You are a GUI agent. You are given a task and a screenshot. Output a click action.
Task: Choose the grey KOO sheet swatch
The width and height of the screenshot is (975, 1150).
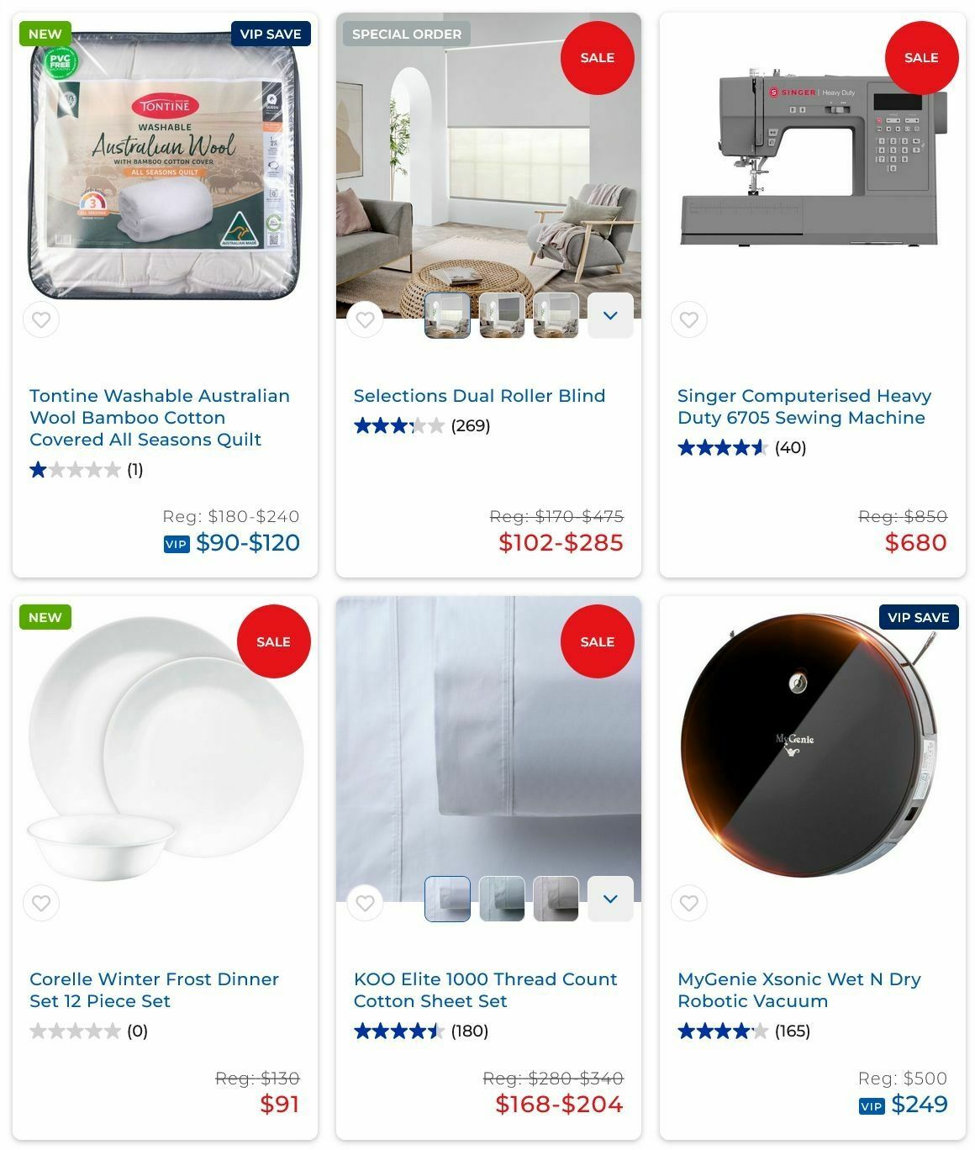(x=556, y=899)
